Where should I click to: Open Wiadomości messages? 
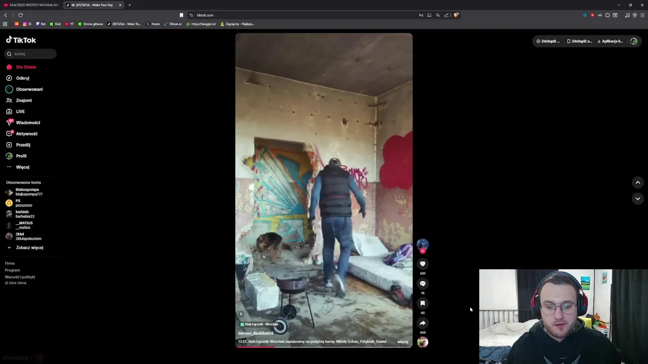[23, 122]
